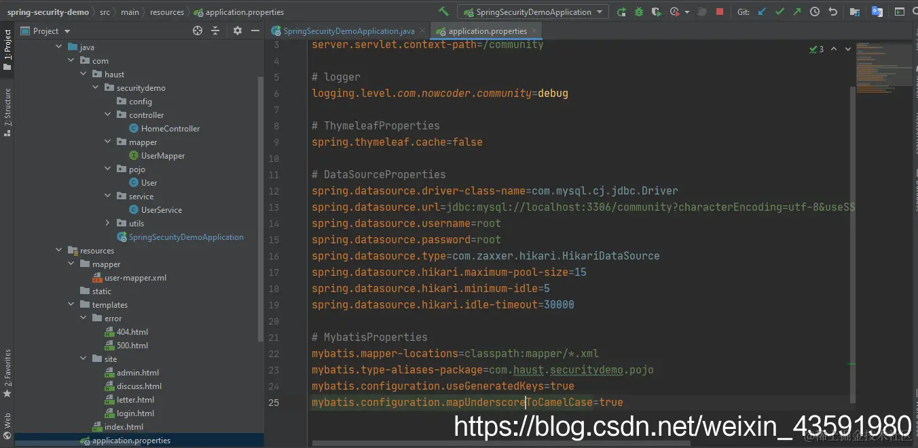Screen dimensions: 918x448
Task: Select User class in pojo
Action: coord(143,182)
